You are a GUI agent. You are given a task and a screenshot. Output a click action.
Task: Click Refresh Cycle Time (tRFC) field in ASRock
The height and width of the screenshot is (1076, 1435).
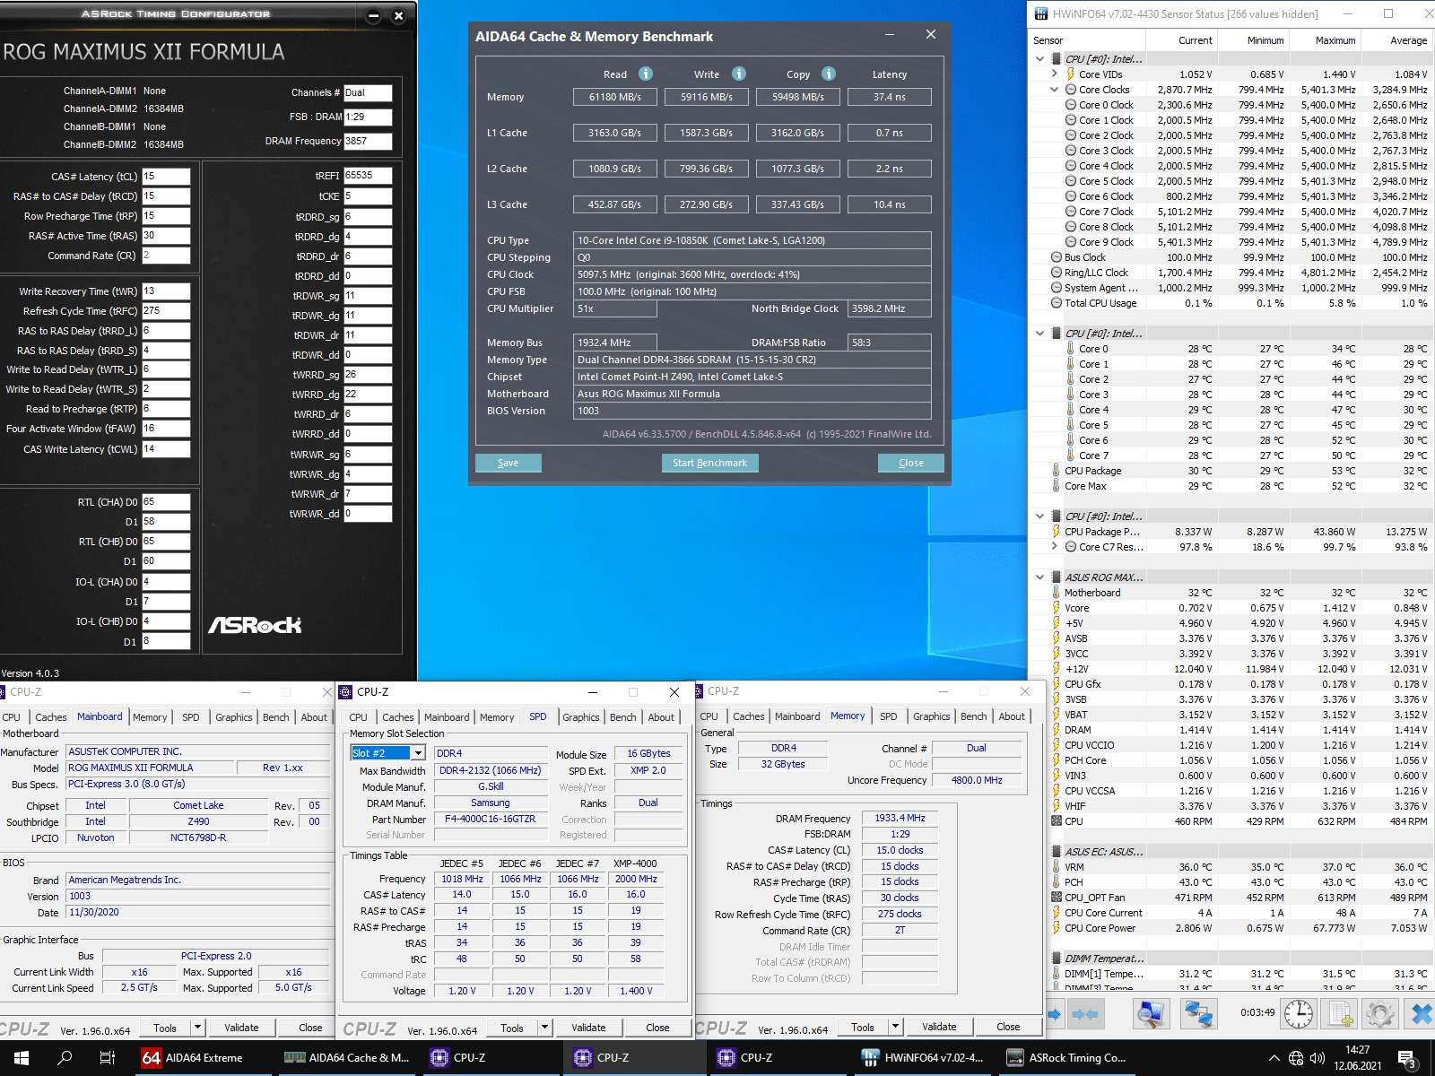click(x=166, y=311)
